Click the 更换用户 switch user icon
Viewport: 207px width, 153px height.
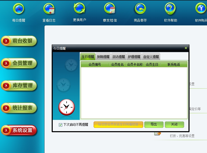(79, 9)
